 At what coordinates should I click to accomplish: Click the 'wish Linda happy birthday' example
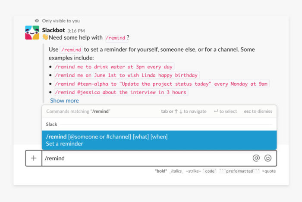click(126, 75)
